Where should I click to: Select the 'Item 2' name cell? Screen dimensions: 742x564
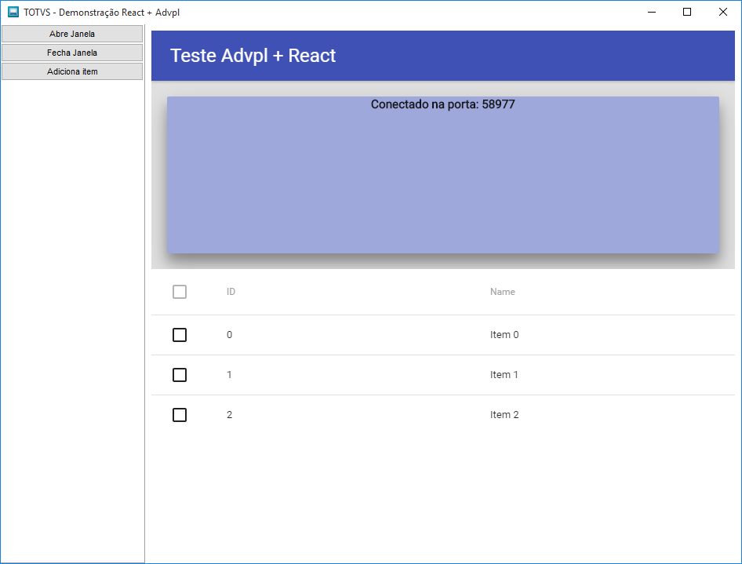[504, 414]
